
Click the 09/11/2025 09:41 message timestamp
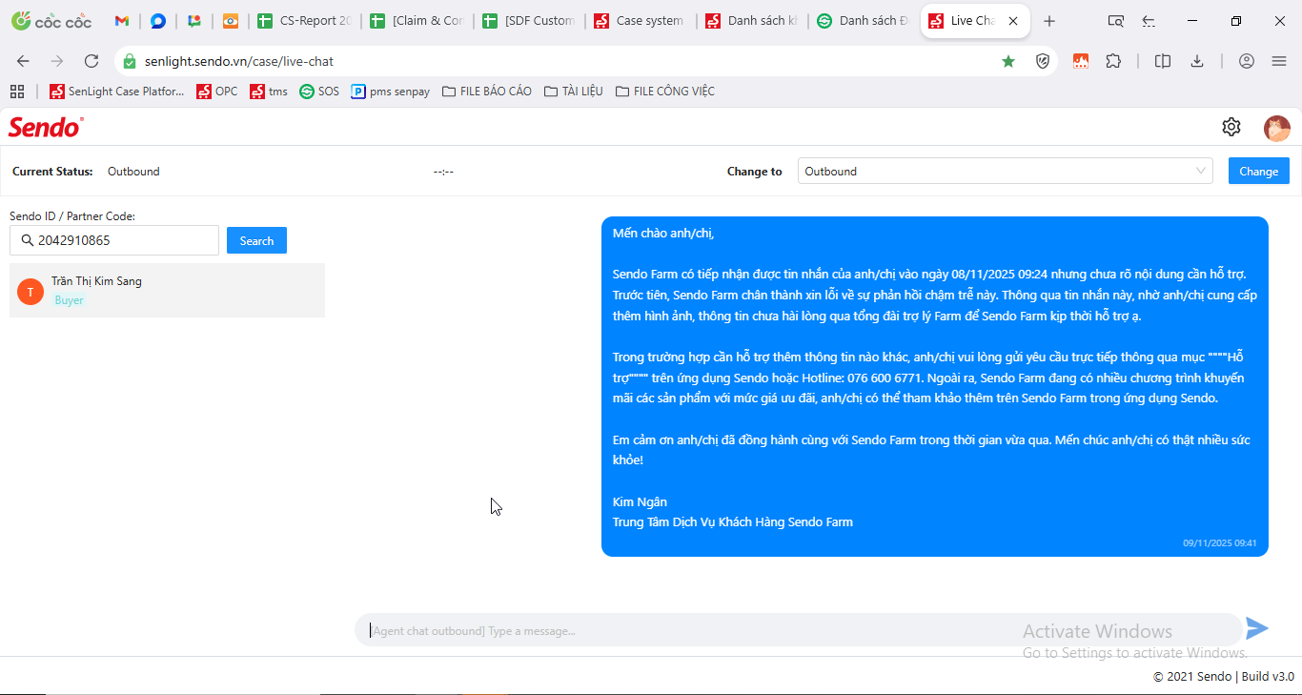click(1220, 543)
